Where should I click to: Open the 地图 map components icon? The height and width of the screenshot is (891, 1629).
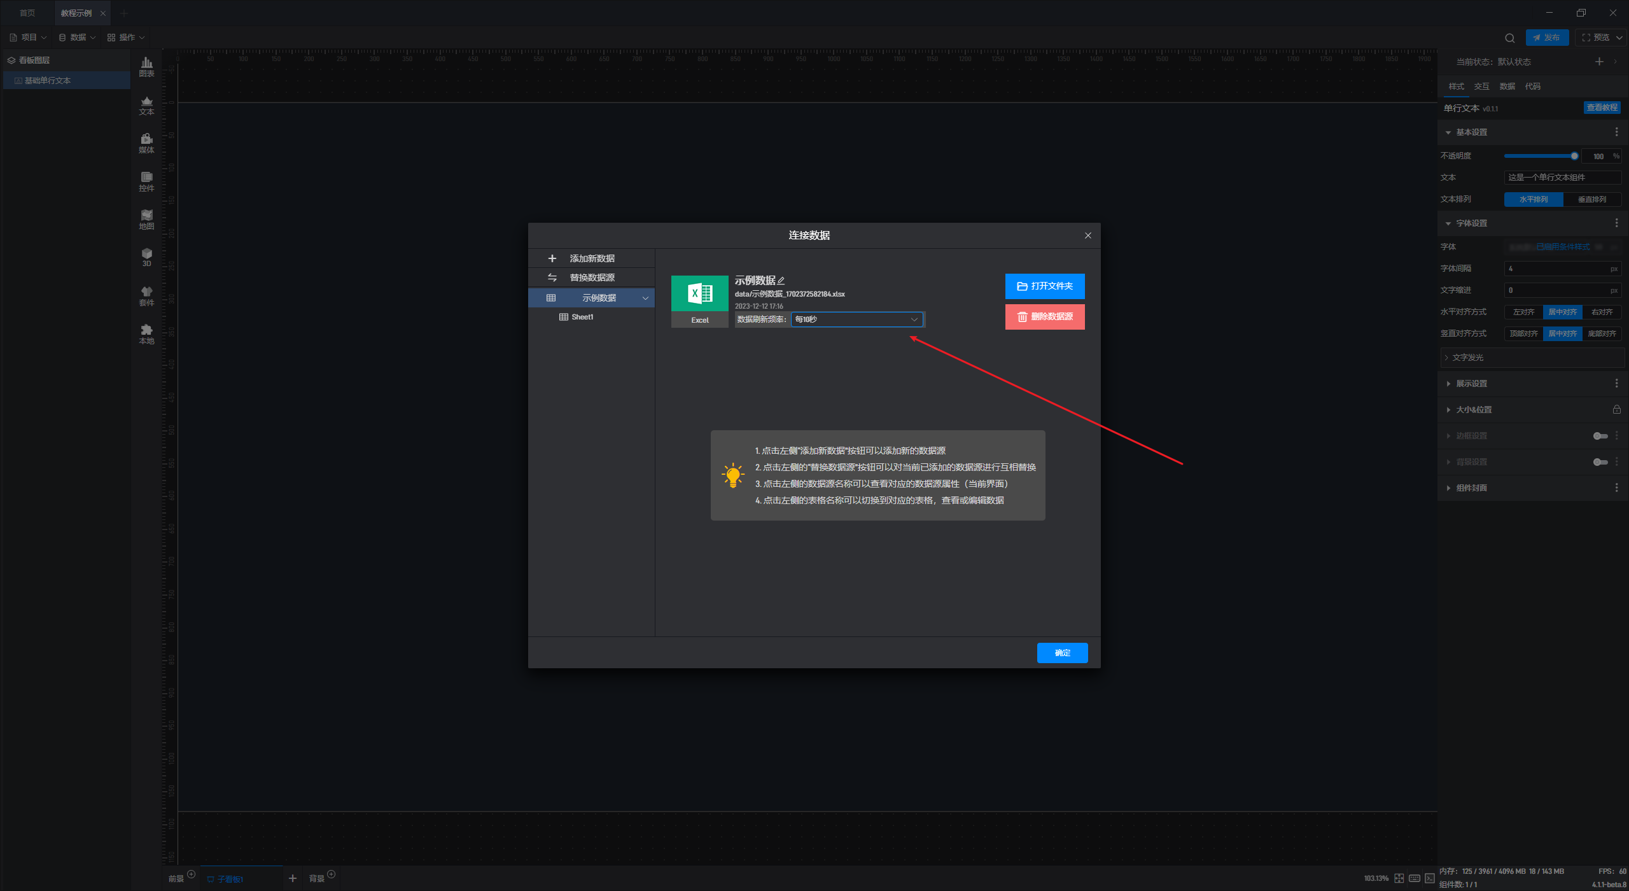[x=146, y=219]
